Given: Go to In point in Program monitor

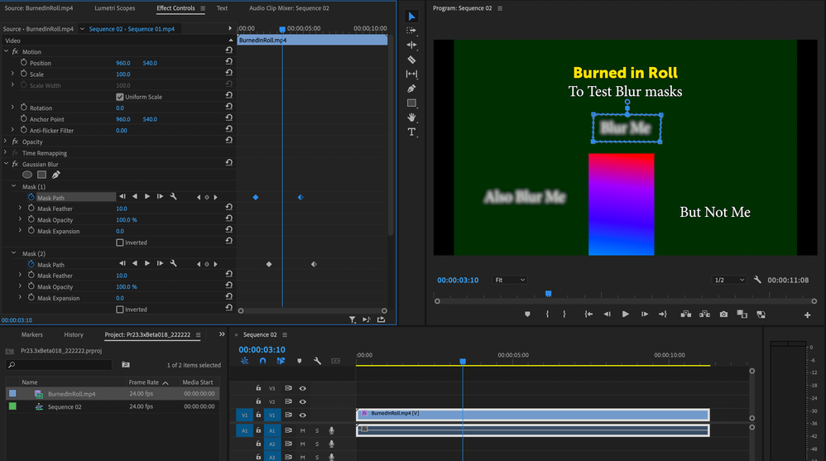Looking at the screenshot, I should [x=588, y=314].
